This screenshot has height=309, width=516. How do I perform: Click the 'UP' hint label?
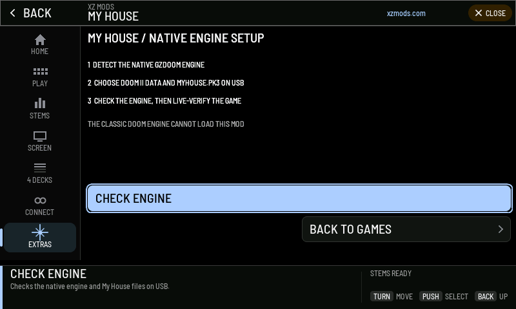click(x=504, y=297)
